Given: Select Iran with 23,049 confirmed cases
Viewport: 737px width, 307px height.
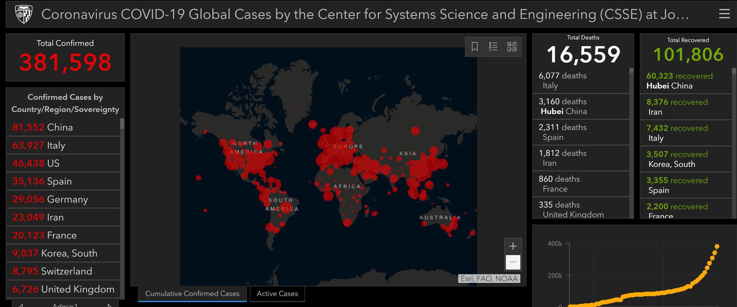Looking at the screenshot, I should (x=63, y=217).
